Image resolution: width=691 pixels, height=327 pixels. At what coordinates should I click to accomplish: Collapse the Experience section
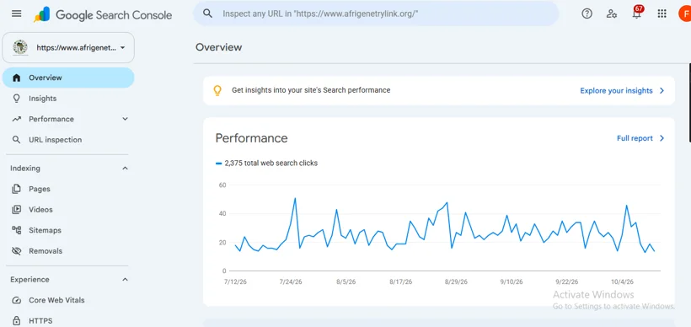coord(126,280)
